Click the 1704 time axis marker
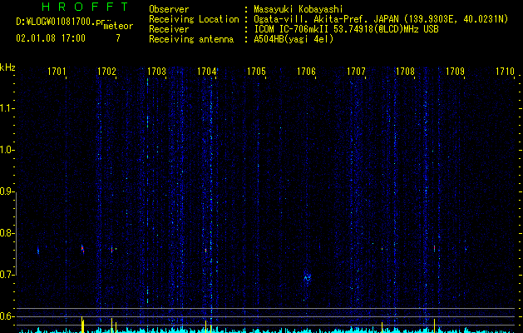 pyautogui.click(x=206, y=71)
